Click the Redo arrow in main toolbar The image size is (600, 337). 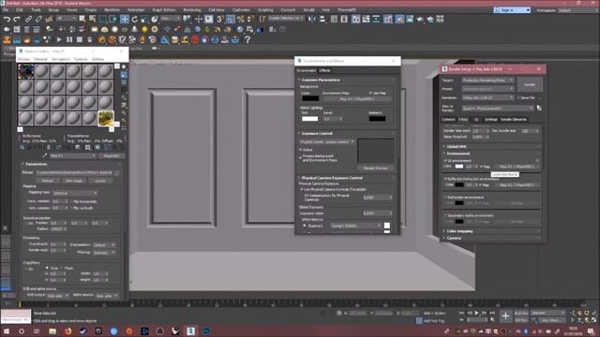point(17,19)
